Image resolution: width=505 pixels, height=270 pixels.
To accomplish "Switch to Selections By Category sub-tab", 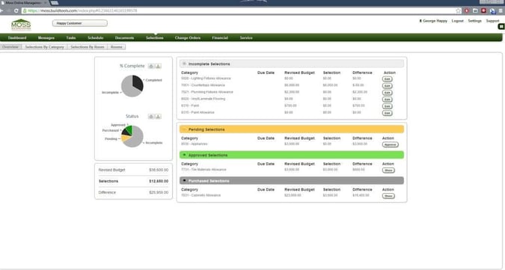I will [44, 47].
